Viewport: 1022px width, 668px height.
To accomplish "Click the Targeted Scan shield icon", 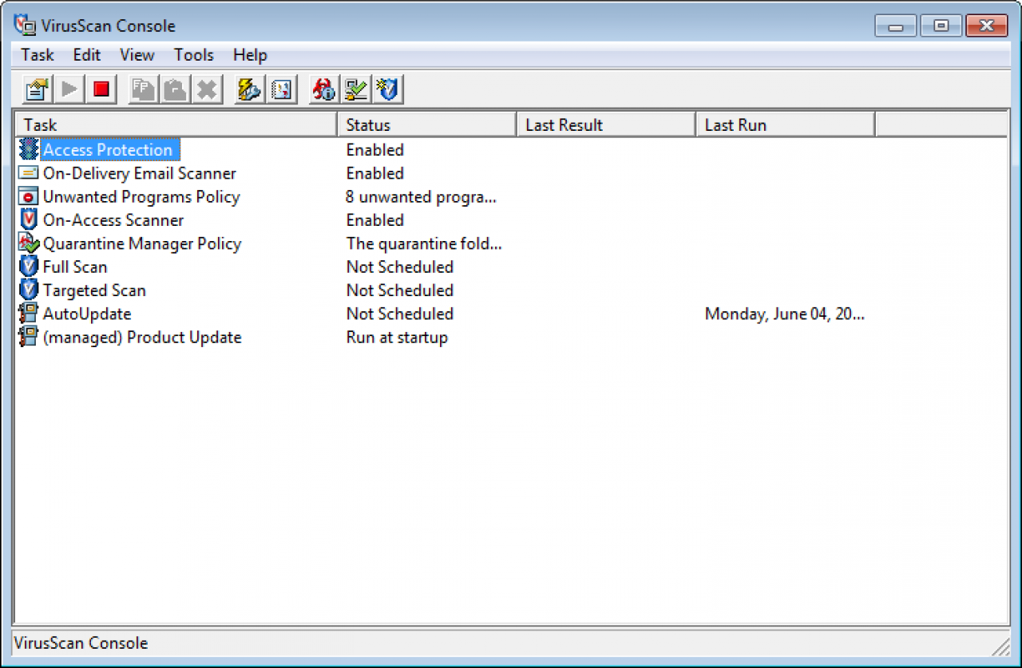I will [x=29, y=290].
